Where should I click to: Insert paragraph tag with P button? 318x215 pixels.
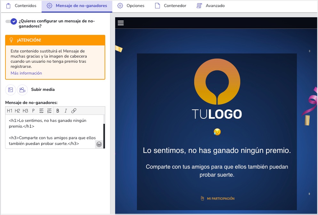click(33, 111)
